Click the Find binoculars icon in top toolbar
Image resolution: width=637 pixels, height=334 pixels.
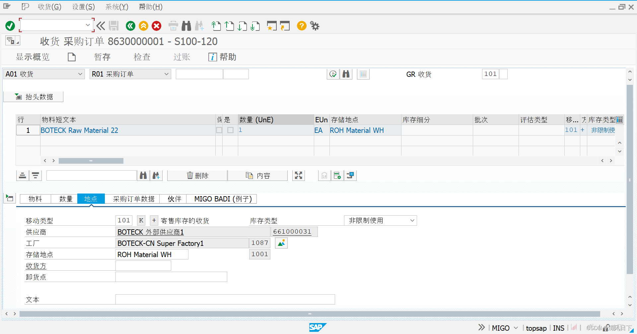click(x=186, y=26)
